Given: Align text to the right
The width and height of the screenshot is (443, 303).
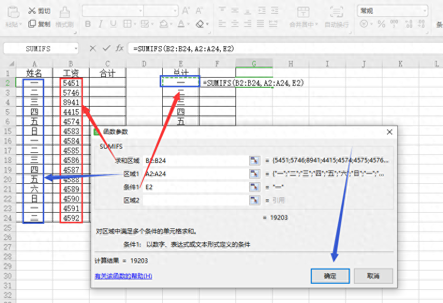Looking at the screenshot, I should pyautogui.click(x=248, y=24).
